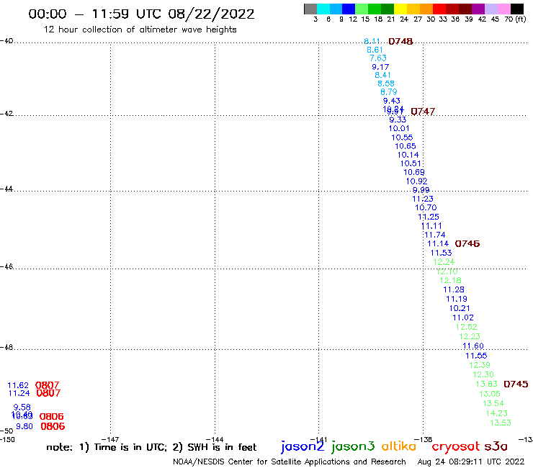
Task: Select the 10.14 wave height value
Action: click(408, 155)
